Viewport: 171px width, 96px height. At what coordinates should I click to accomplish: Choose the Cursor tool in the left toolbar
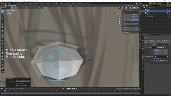[3, 14]
